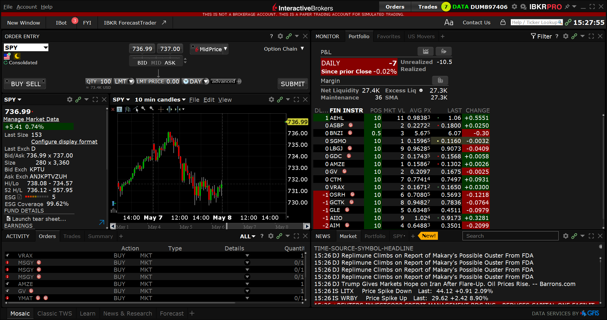This screenshot has height=320, width=607.
Task: Open IBKR ForecastTrader
Action: pyautogui.click(x=135, y=23)
